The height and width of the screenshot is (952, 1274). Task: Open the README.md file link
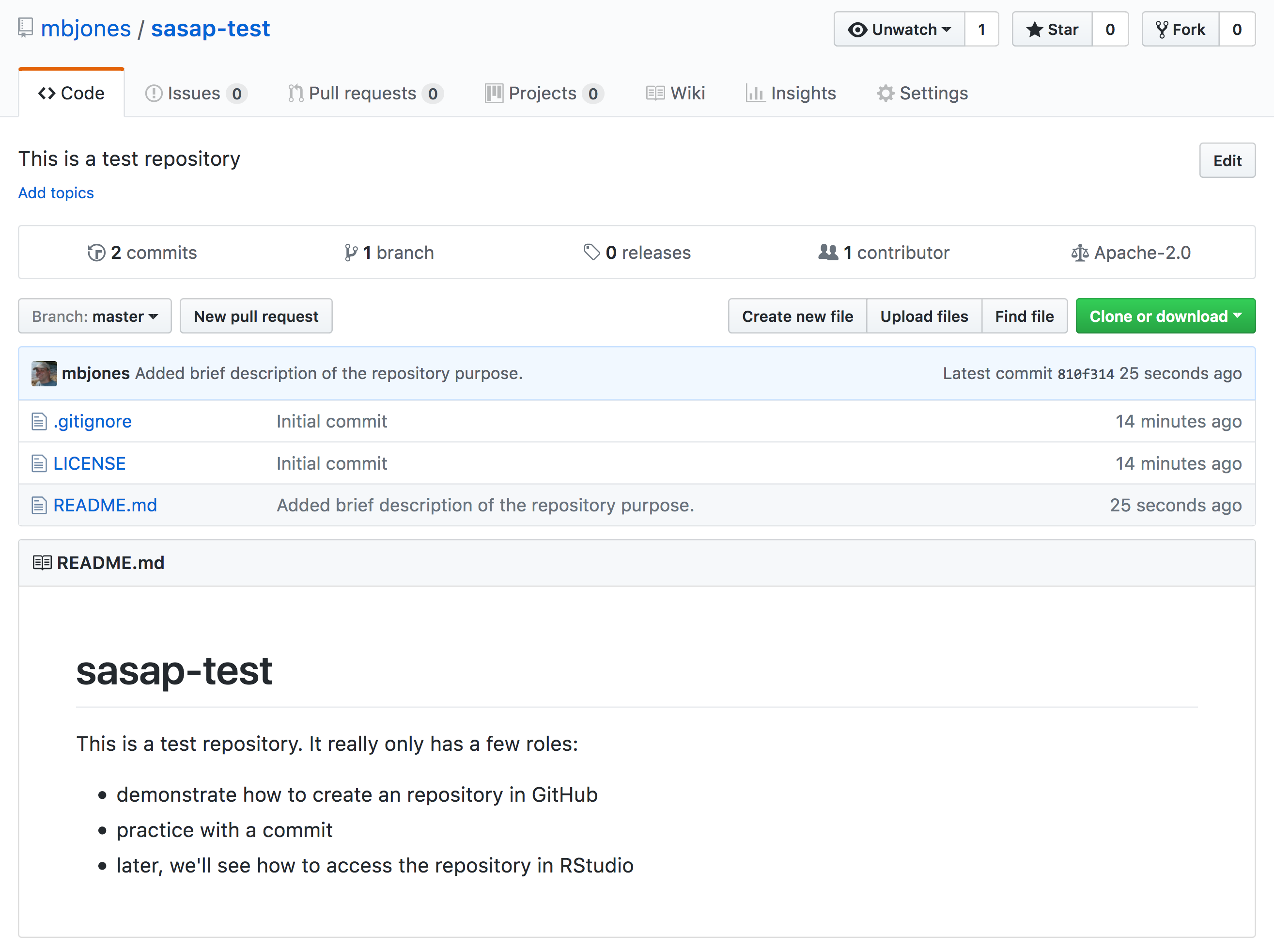[x=105, y=506]
